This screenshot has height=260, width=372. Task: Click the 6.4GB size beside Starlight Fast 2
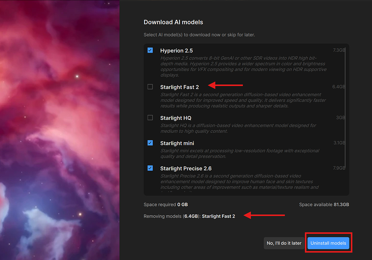click(x=339, y=87)
